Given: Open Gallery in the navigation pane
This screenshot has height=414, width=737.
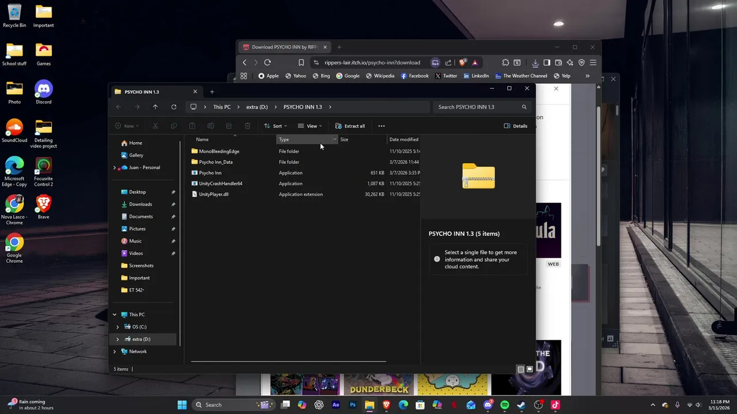Looking at the screenshot, I should click(136, 155).
